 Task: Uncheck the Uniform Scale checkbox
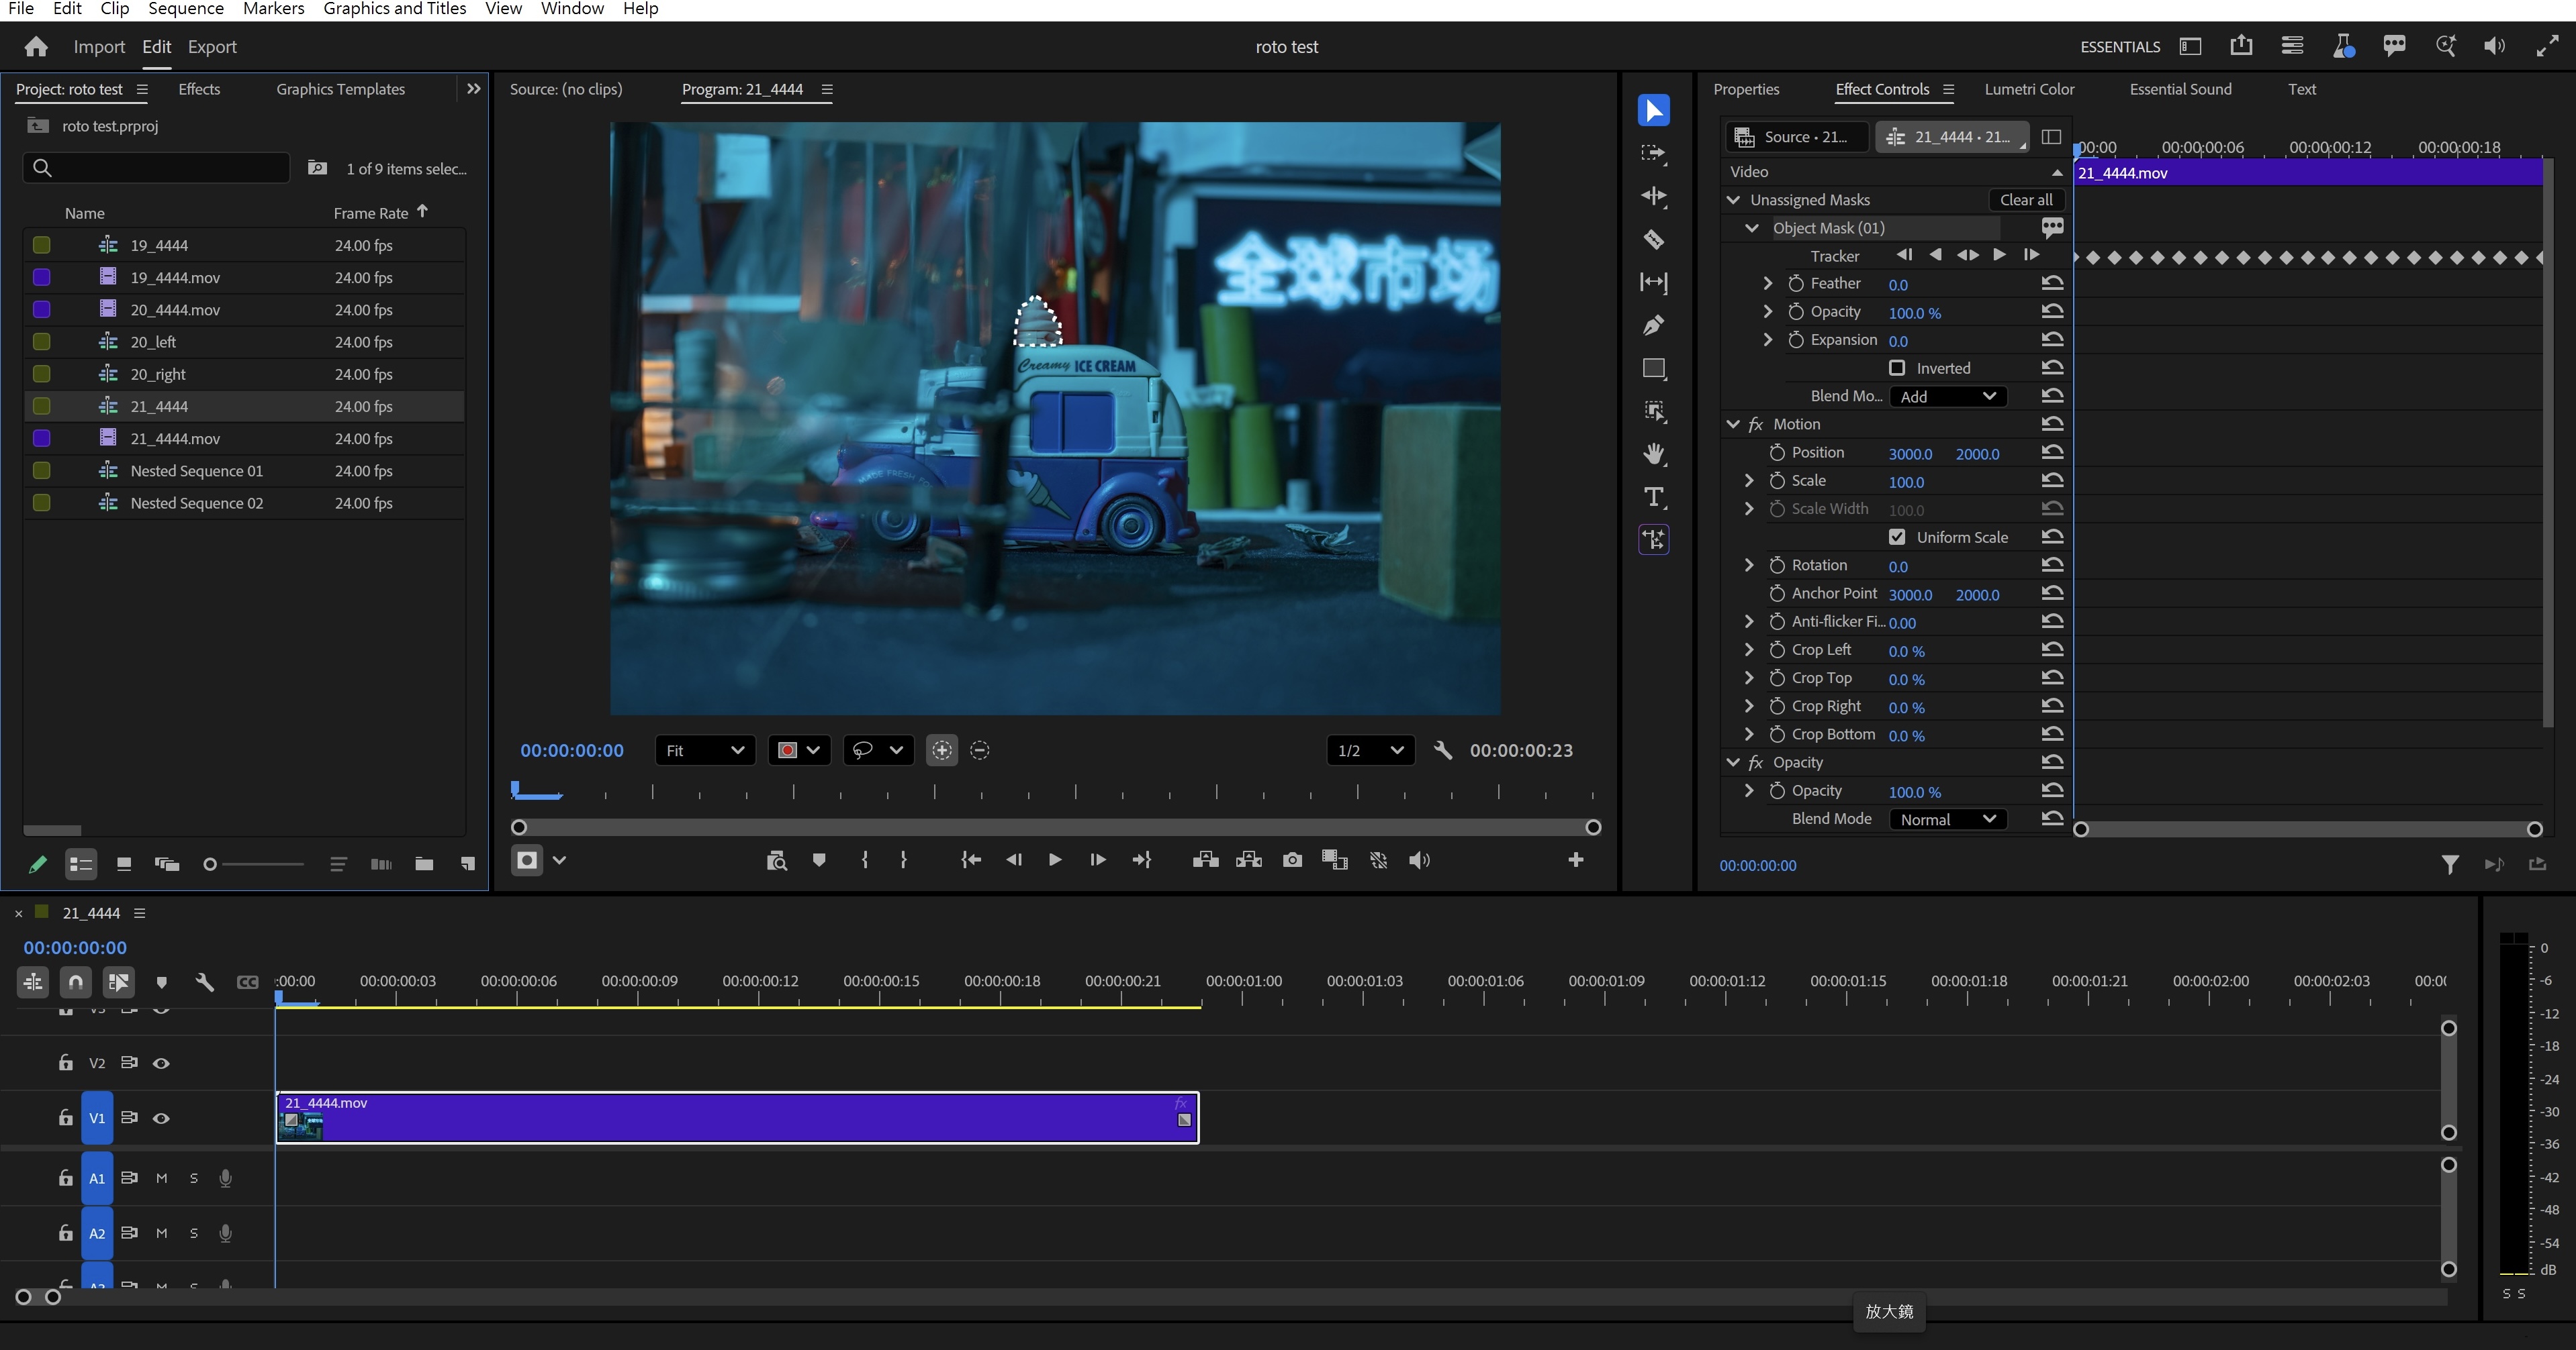[x=1897, y=537]
